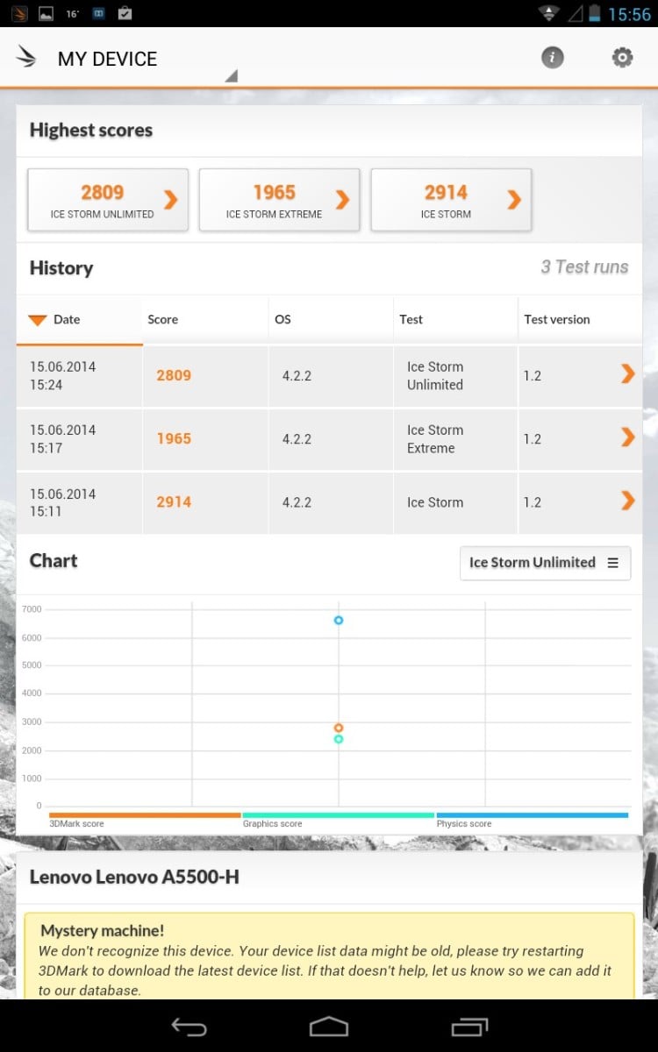Screen dimensions: 658x1052
Task: Tap the 3DMark notification icon in status bar
Action: [x=19, y=13]
